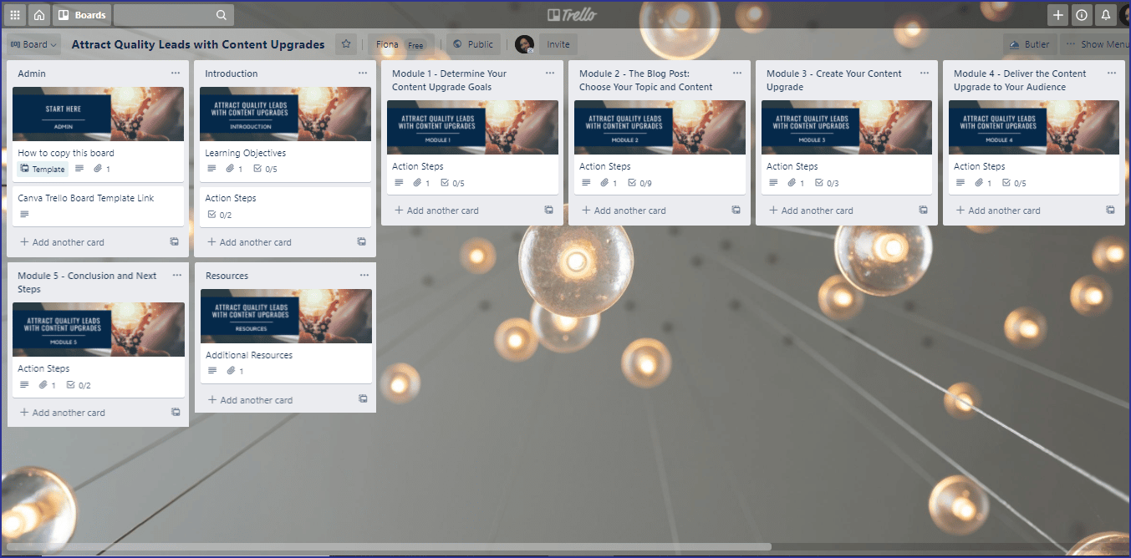Image resolution: width=1131 pixels, height=558 pixels.
Task: Click the board member avatar
Action: pos(524,44)
